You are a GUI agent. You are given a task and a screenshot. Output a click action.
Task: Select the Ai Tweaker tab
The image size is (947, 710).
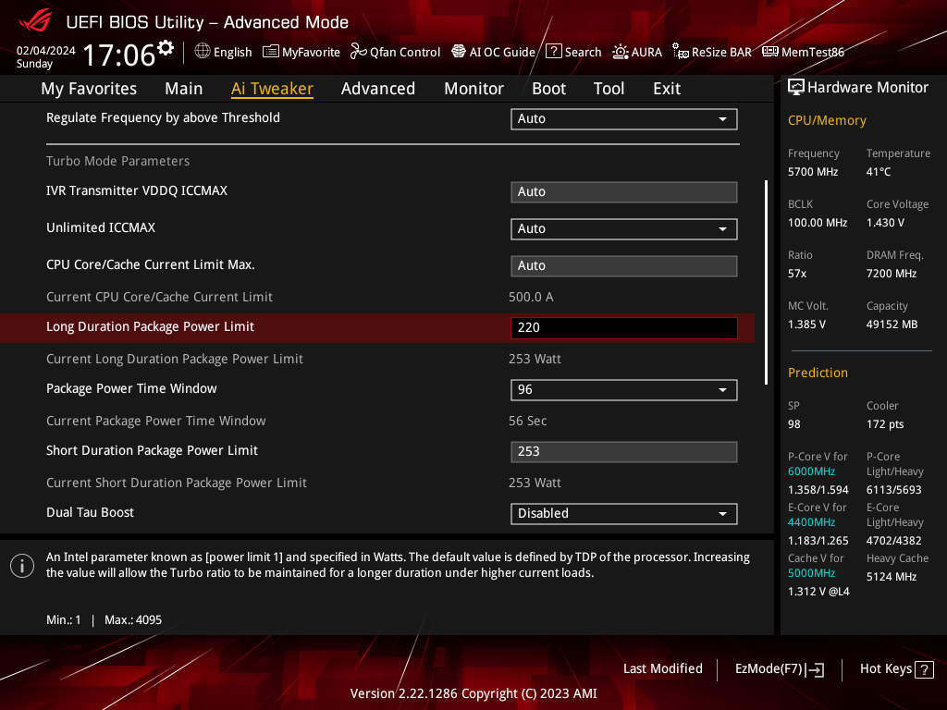(272, 89)
